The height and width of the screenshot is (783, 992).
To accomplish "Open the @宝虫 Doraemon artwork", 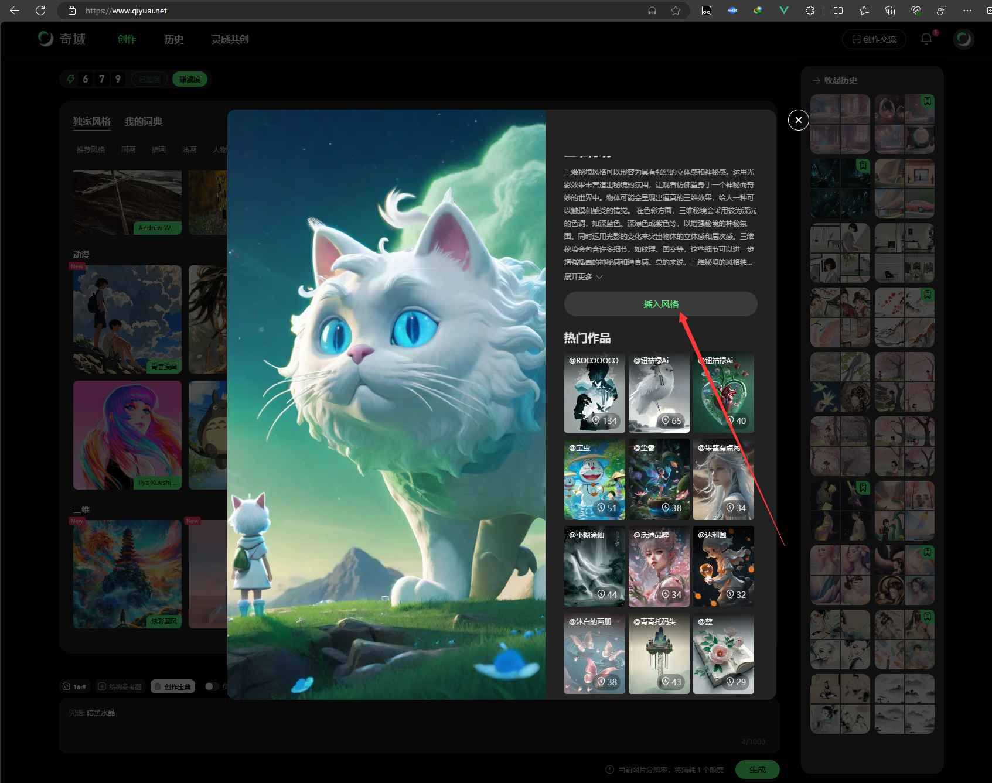I will 594,480.
